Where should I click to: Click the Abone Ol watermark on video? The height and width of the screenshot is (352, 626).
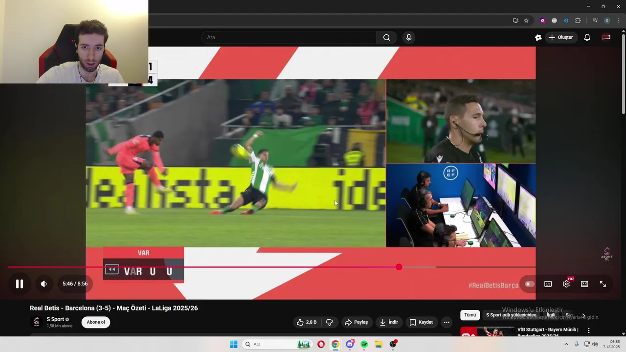coord(606,254)
